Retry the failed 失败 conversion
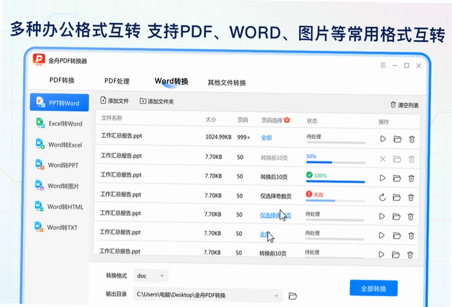452x307 pixels. pyautogui.click(x=383, y=197)
